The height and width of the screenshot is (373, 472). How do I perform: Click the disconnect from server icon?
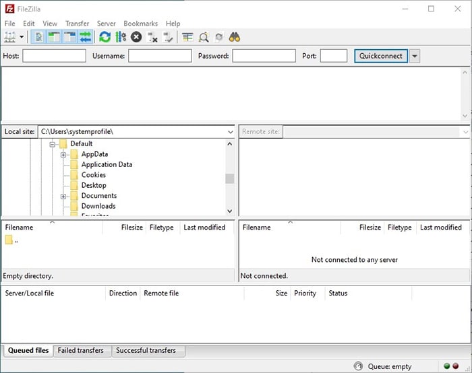[x=152, y=37]
